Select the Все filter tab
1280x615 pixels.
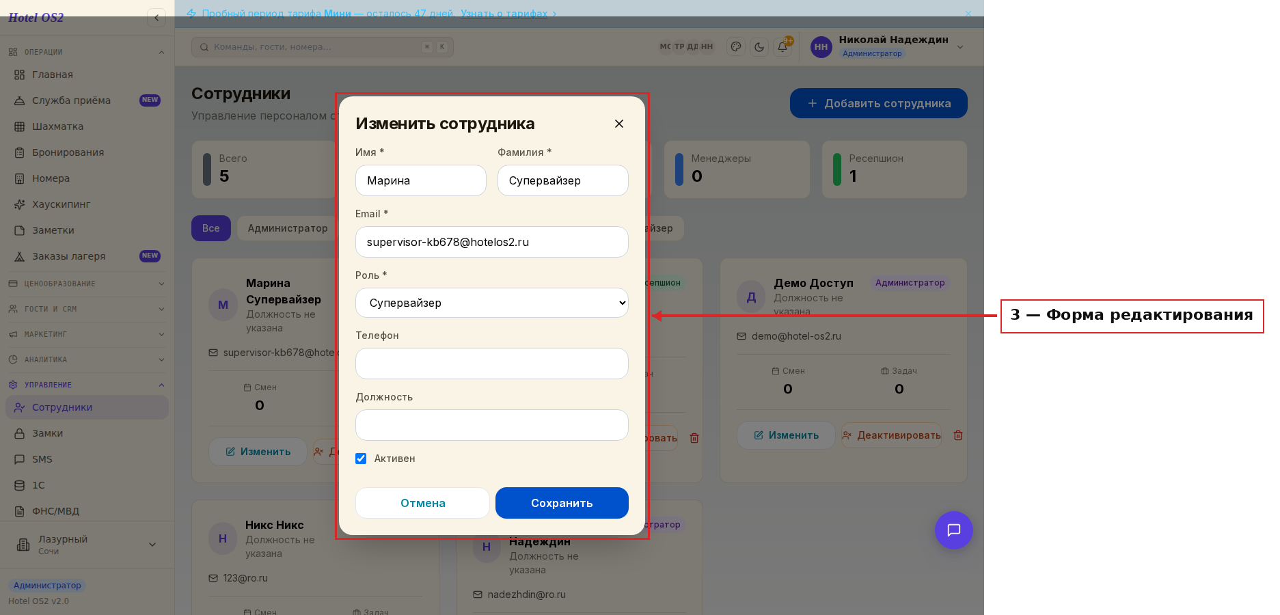coord(211,228)
